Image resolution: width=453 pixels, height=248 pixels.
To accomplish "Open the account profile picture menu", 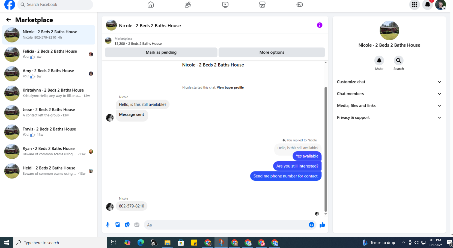I will [440, 5].
